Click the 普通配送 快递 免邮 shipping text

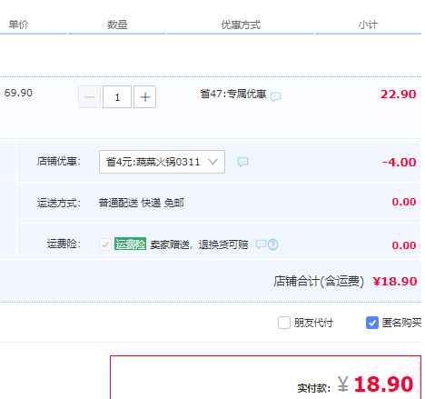141,203
